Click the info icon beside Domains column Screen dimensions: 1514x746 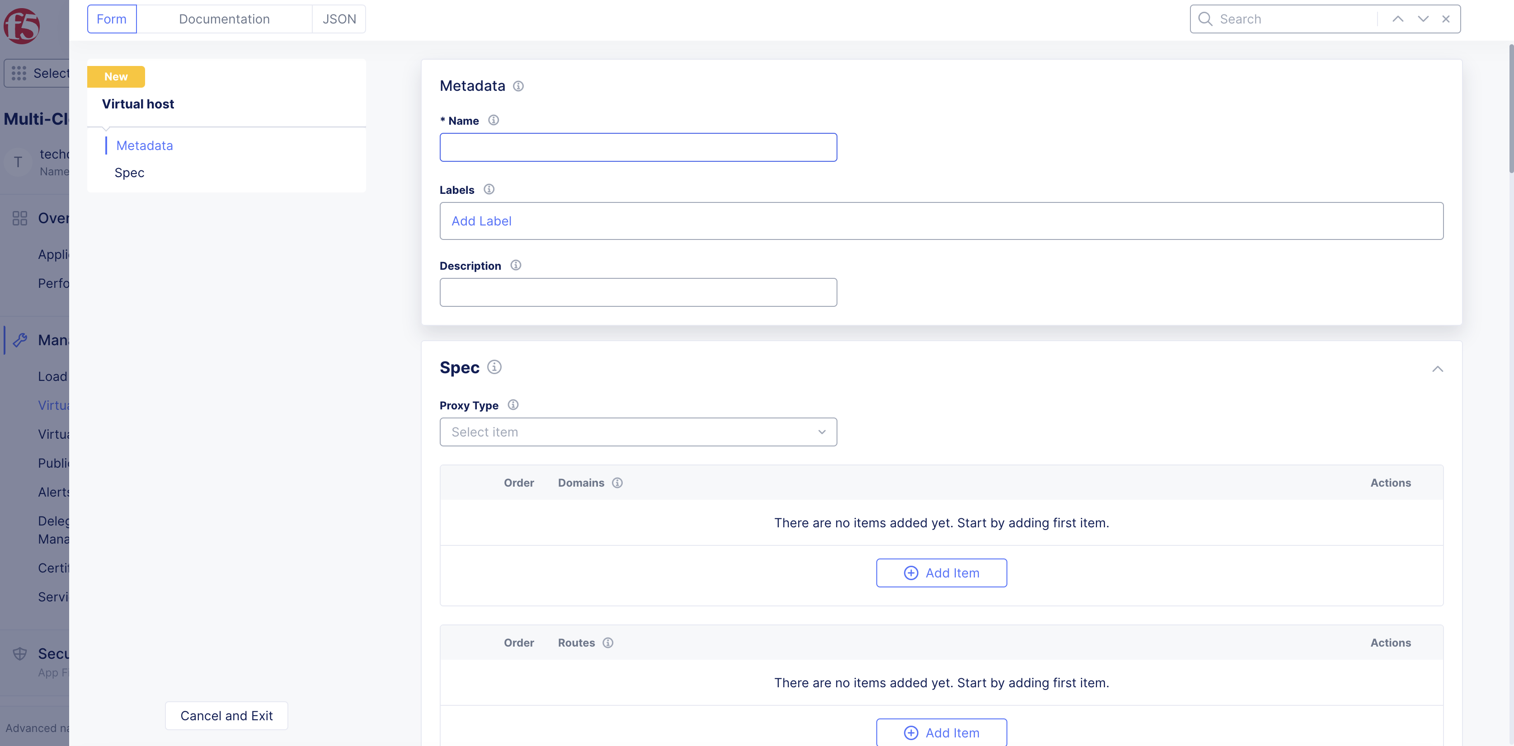pos(617,483)
